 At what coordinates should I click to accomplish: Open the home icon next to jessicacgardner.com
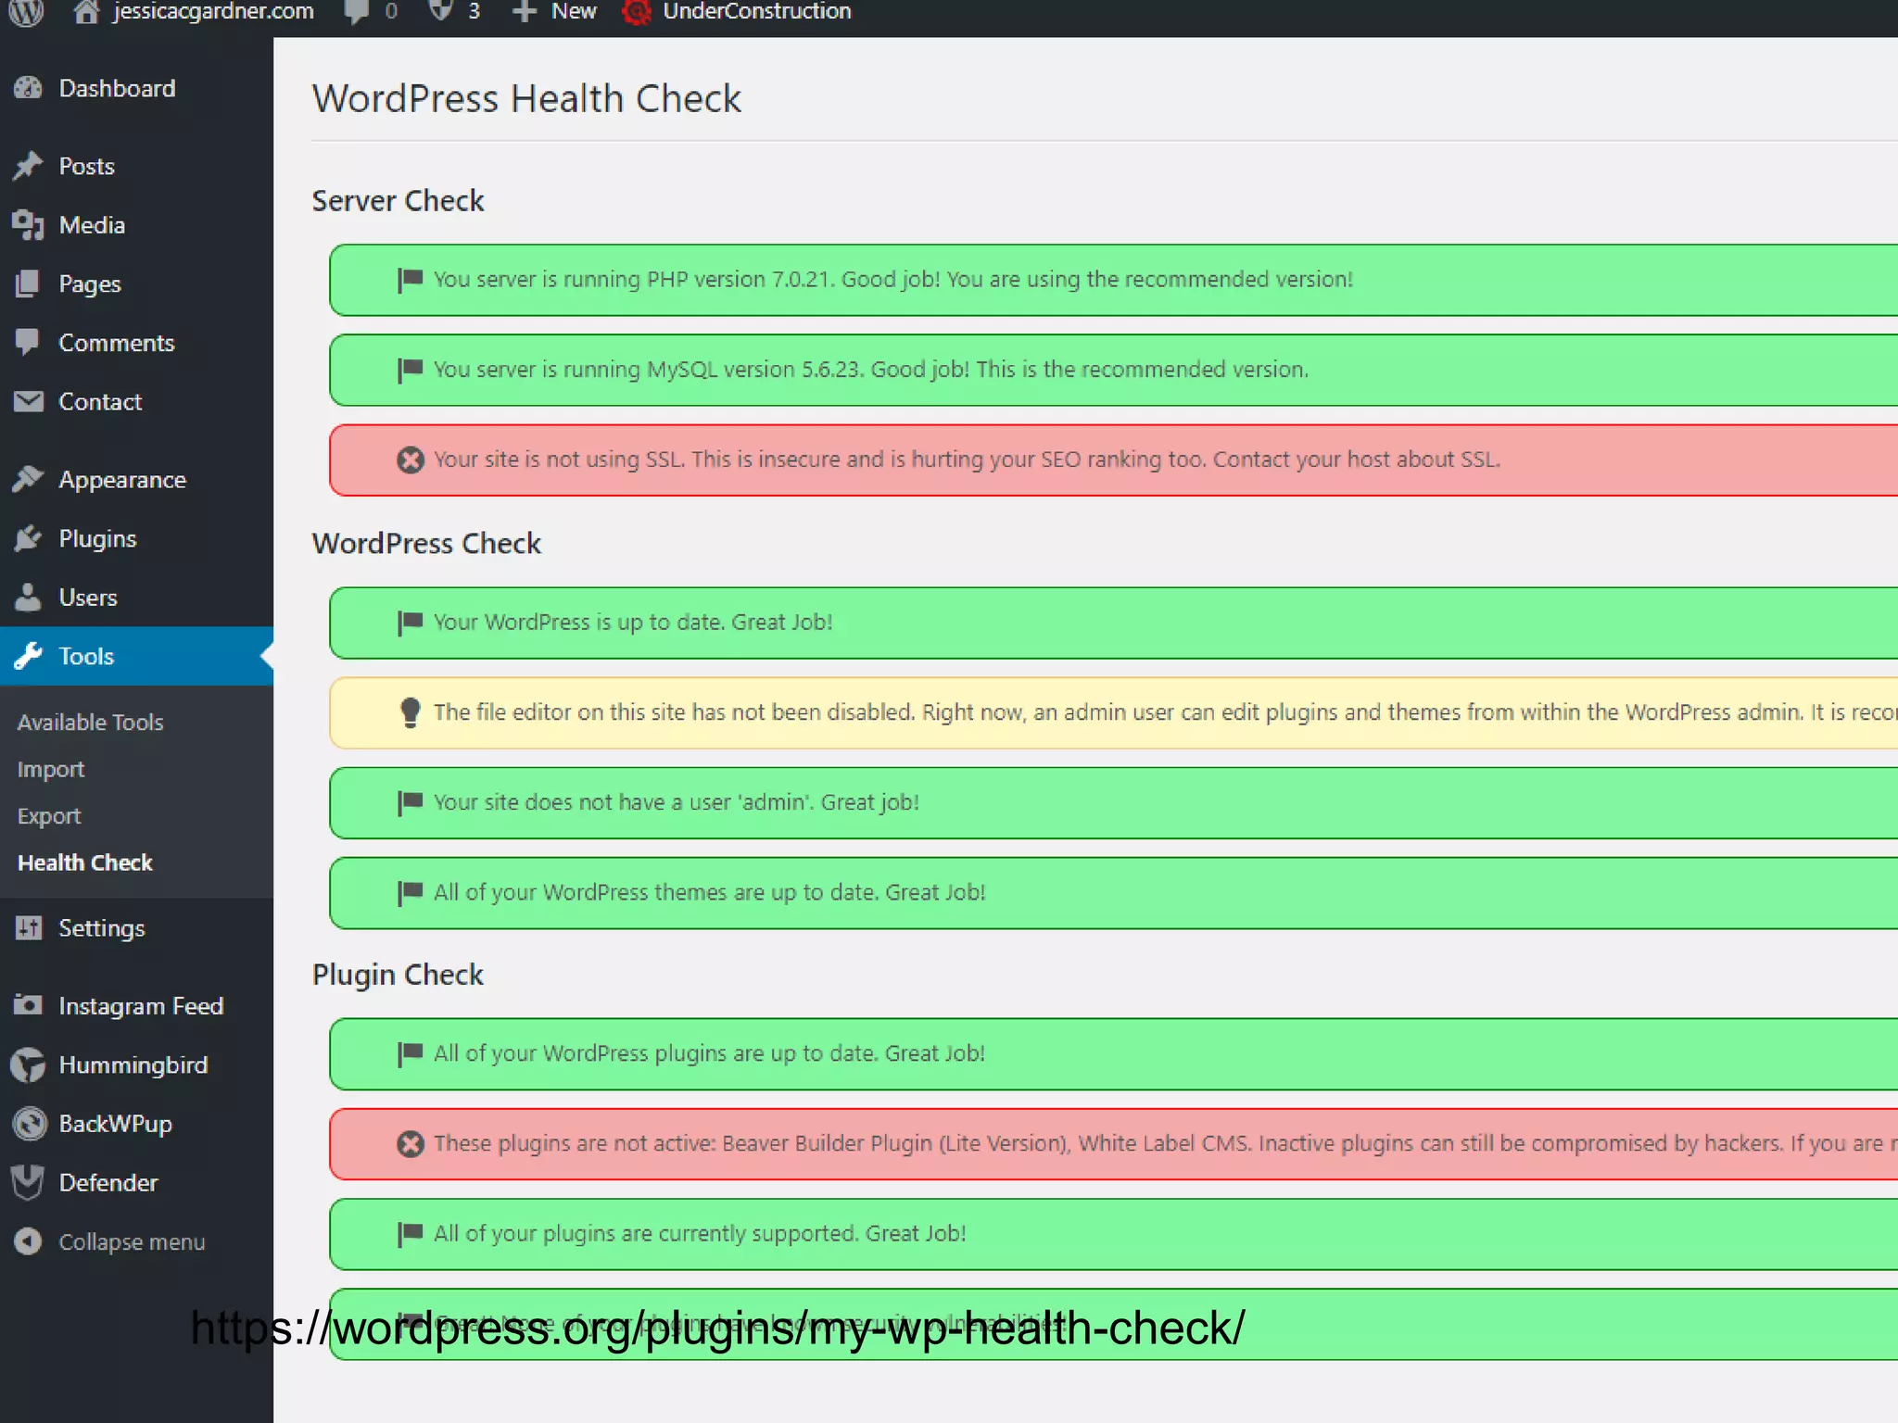[85, 12]
